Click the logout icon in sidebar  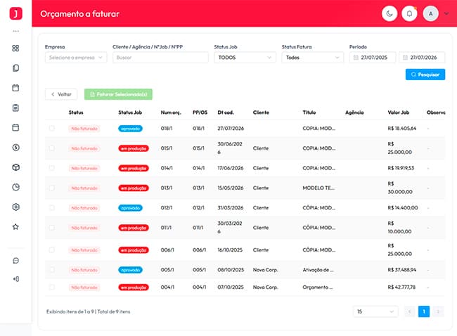15,279
